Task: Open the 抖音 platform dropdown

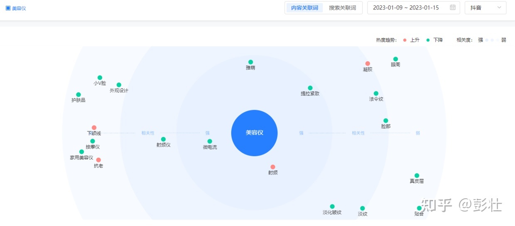Action: point(486,8)
